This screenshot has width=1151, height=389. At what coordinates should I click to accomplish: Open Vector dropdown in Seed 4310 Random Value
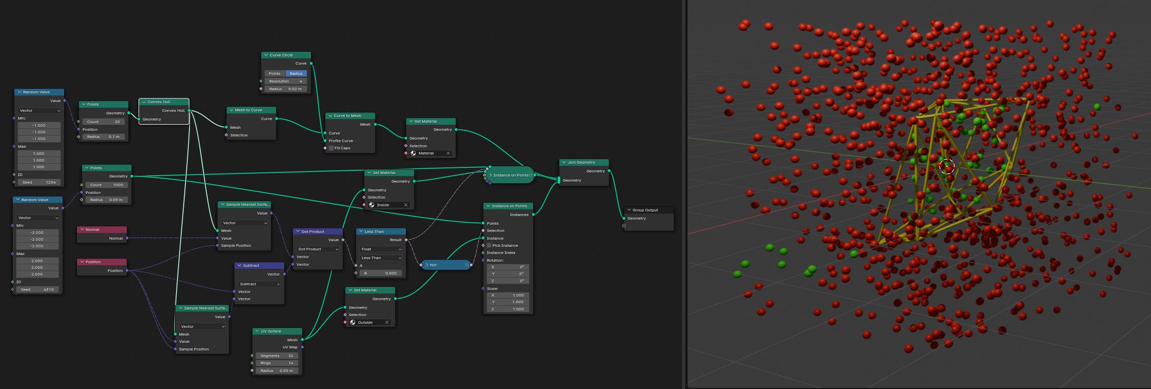(38, 218)
